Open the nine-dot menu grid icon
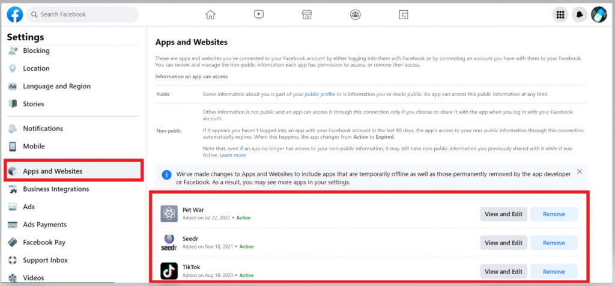The height and width of the screenshot is (286, 615). (560, 15)
